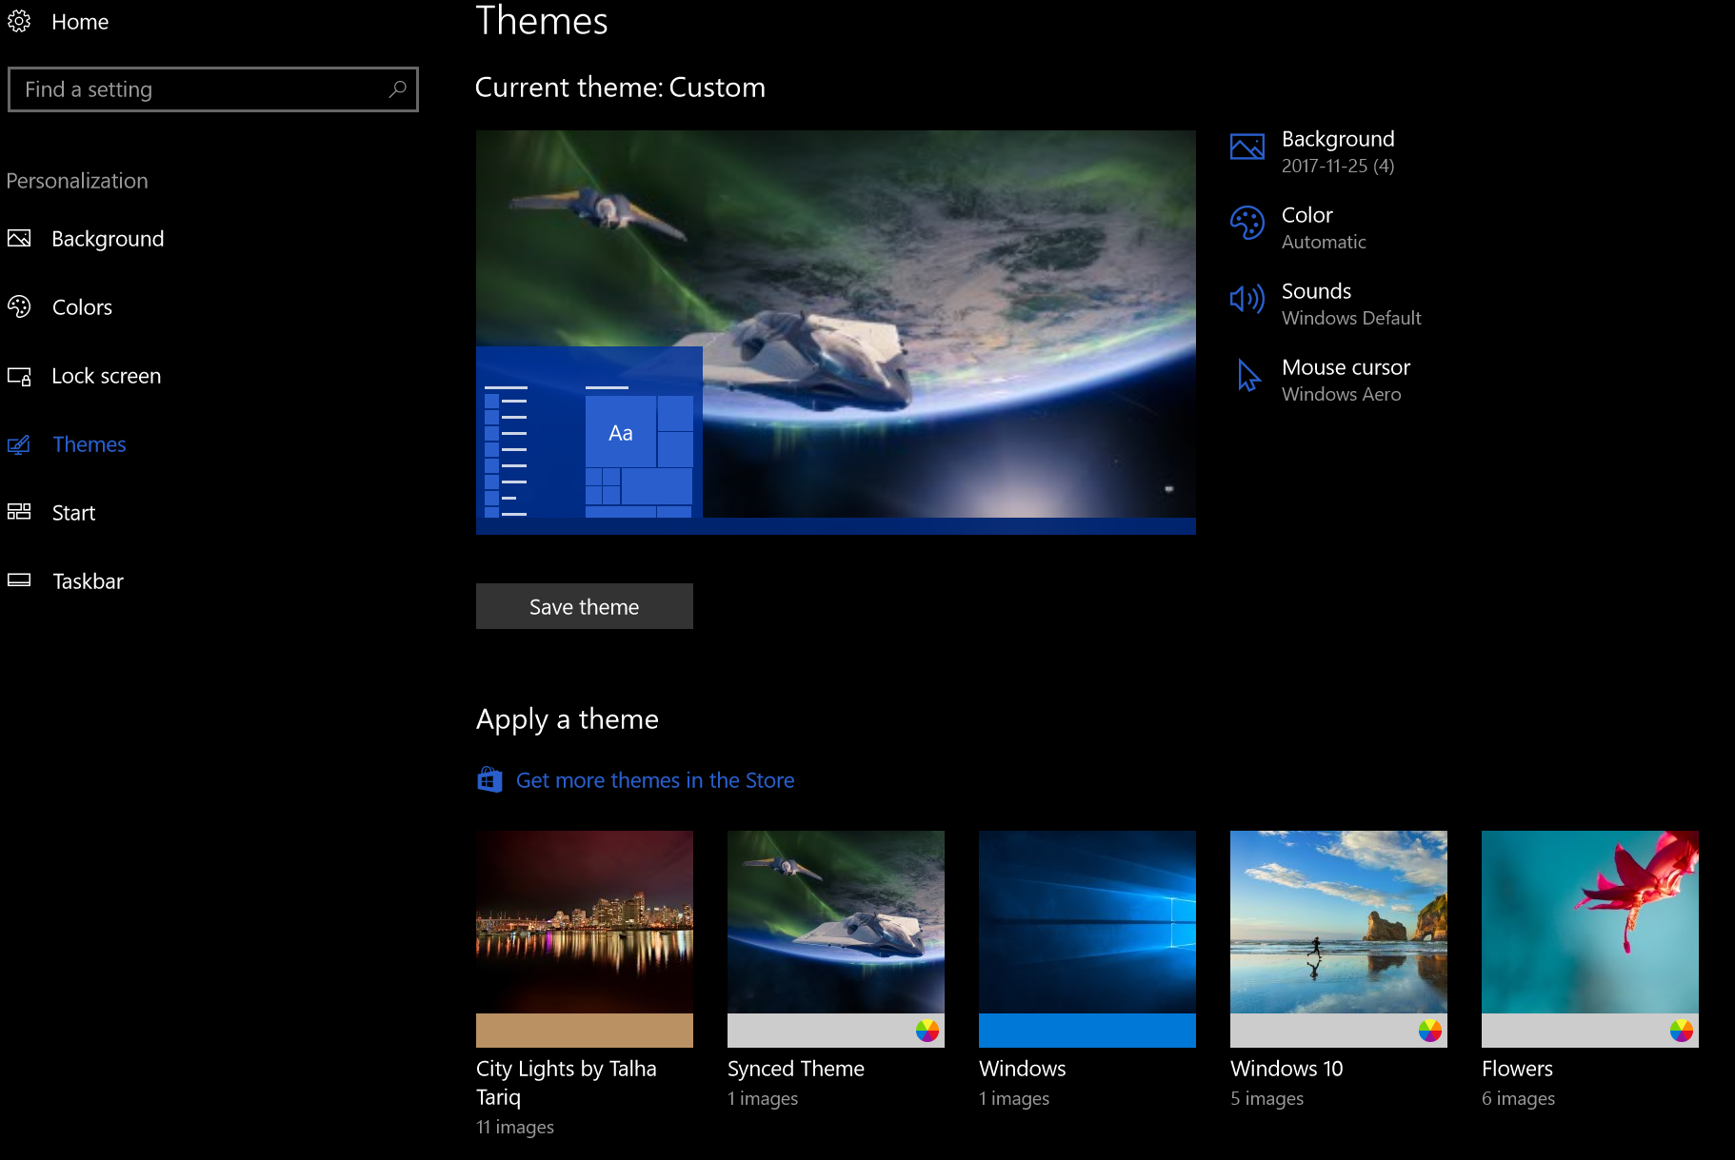Click the blue color bar of Windows theme
Image resolution: width=1735 pixels, height=1160 pixels.
click(1087, 1031)
